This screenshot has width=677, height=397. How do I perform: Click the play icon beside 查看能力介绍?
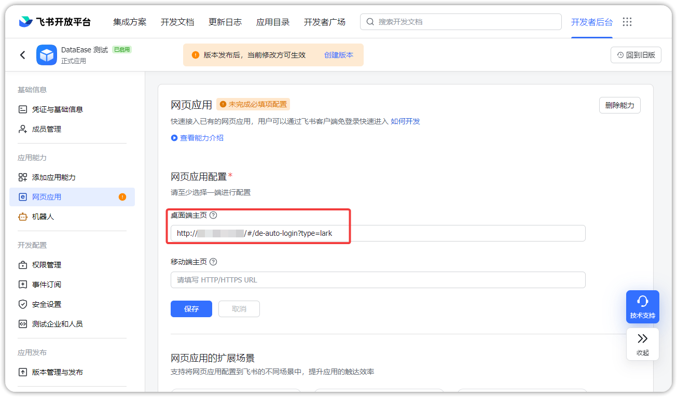tap(174, 138)
